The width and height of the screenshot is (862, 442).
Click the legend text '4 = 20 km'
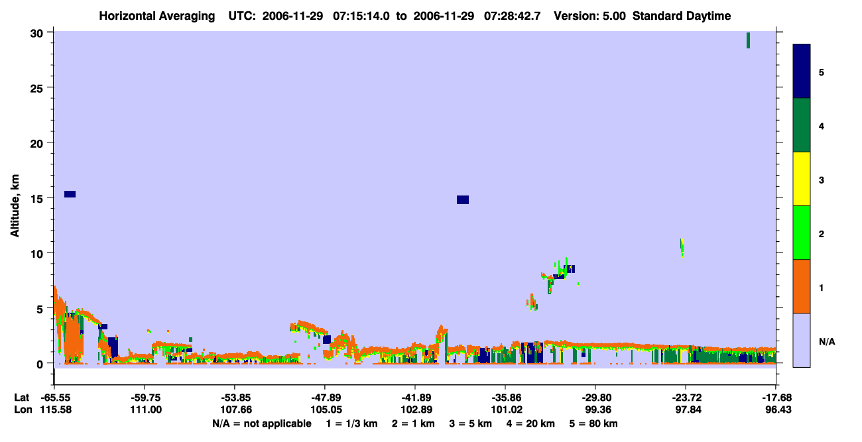530,423
